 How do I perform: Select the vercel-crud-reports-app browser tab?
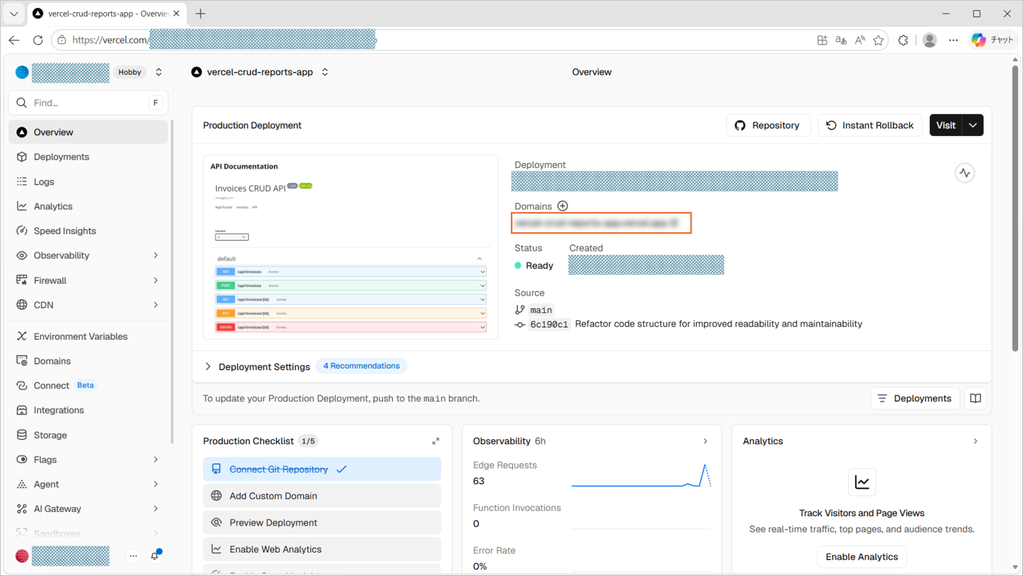pos(105,14)
